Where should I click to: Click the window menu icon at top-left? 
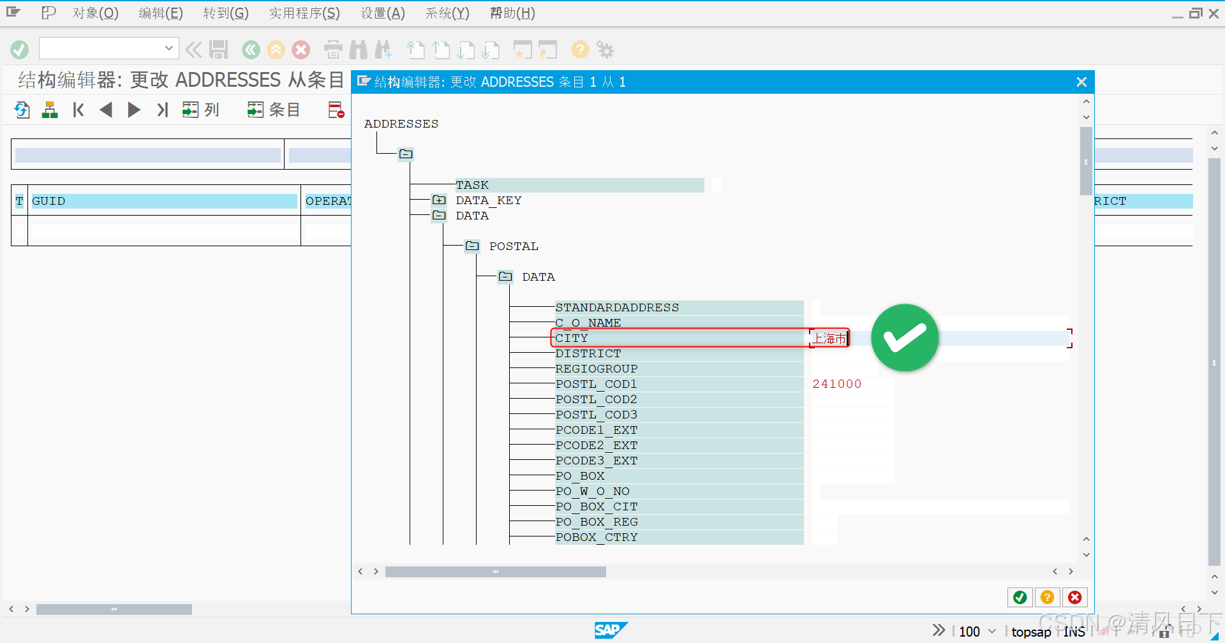coord(13,12)
